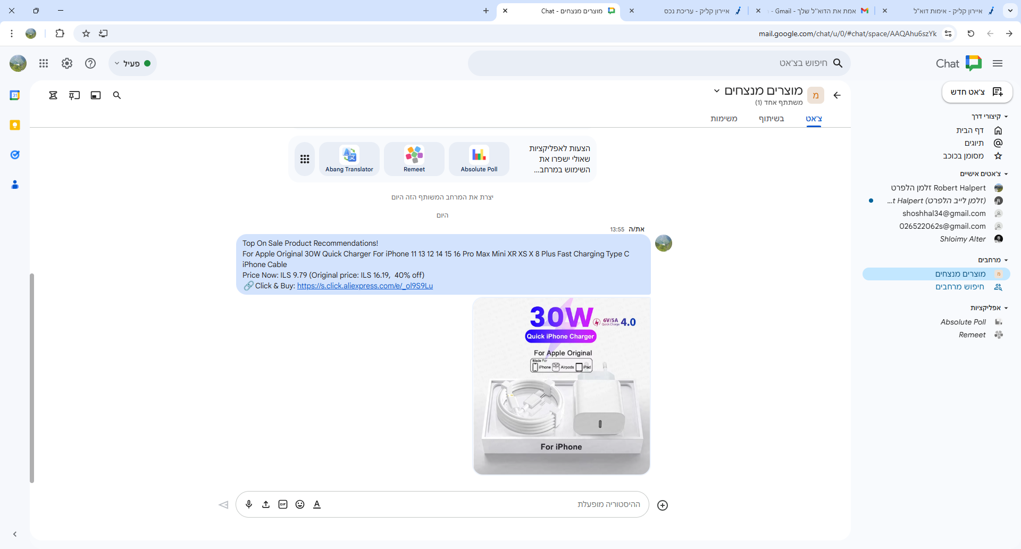This screenshot has height=549, width=1021.
Task: Open Google Keep side panel icon
Action: 15,125
